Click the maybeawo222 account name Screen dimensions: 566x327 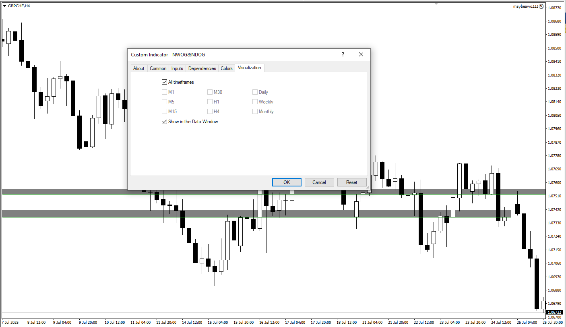coord(526,6)
